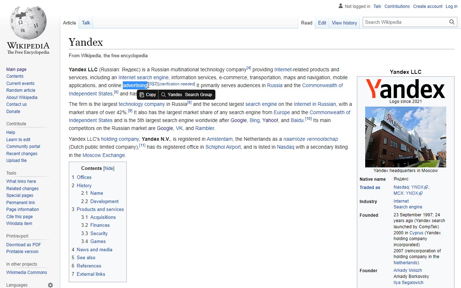Image resolution: width=461 pixels, height=288 pixels.
Task: Click reference footnote [4]
Action: 249,68
